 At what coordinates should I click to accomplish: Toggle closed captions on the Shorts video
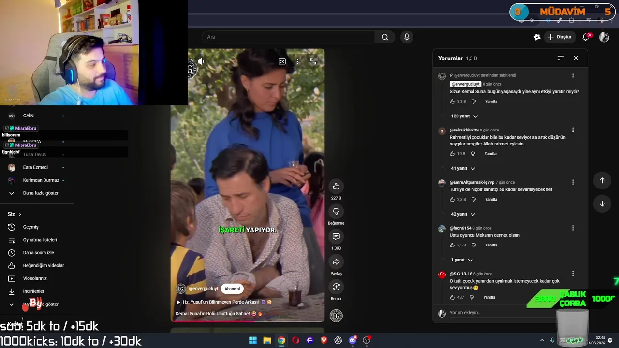pos(282,61)
